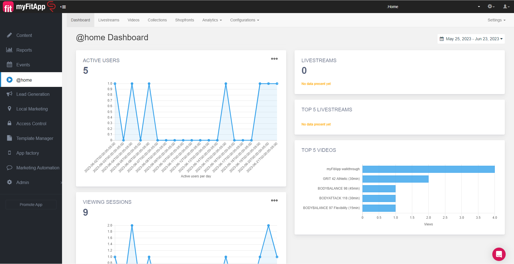
Task: Click the Reports bar chart icon
Action: (x=9, y=50)
